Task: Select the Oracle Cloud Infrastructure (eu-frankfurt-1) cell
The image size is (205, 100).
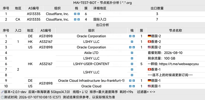Action: (x=91, y=81)
